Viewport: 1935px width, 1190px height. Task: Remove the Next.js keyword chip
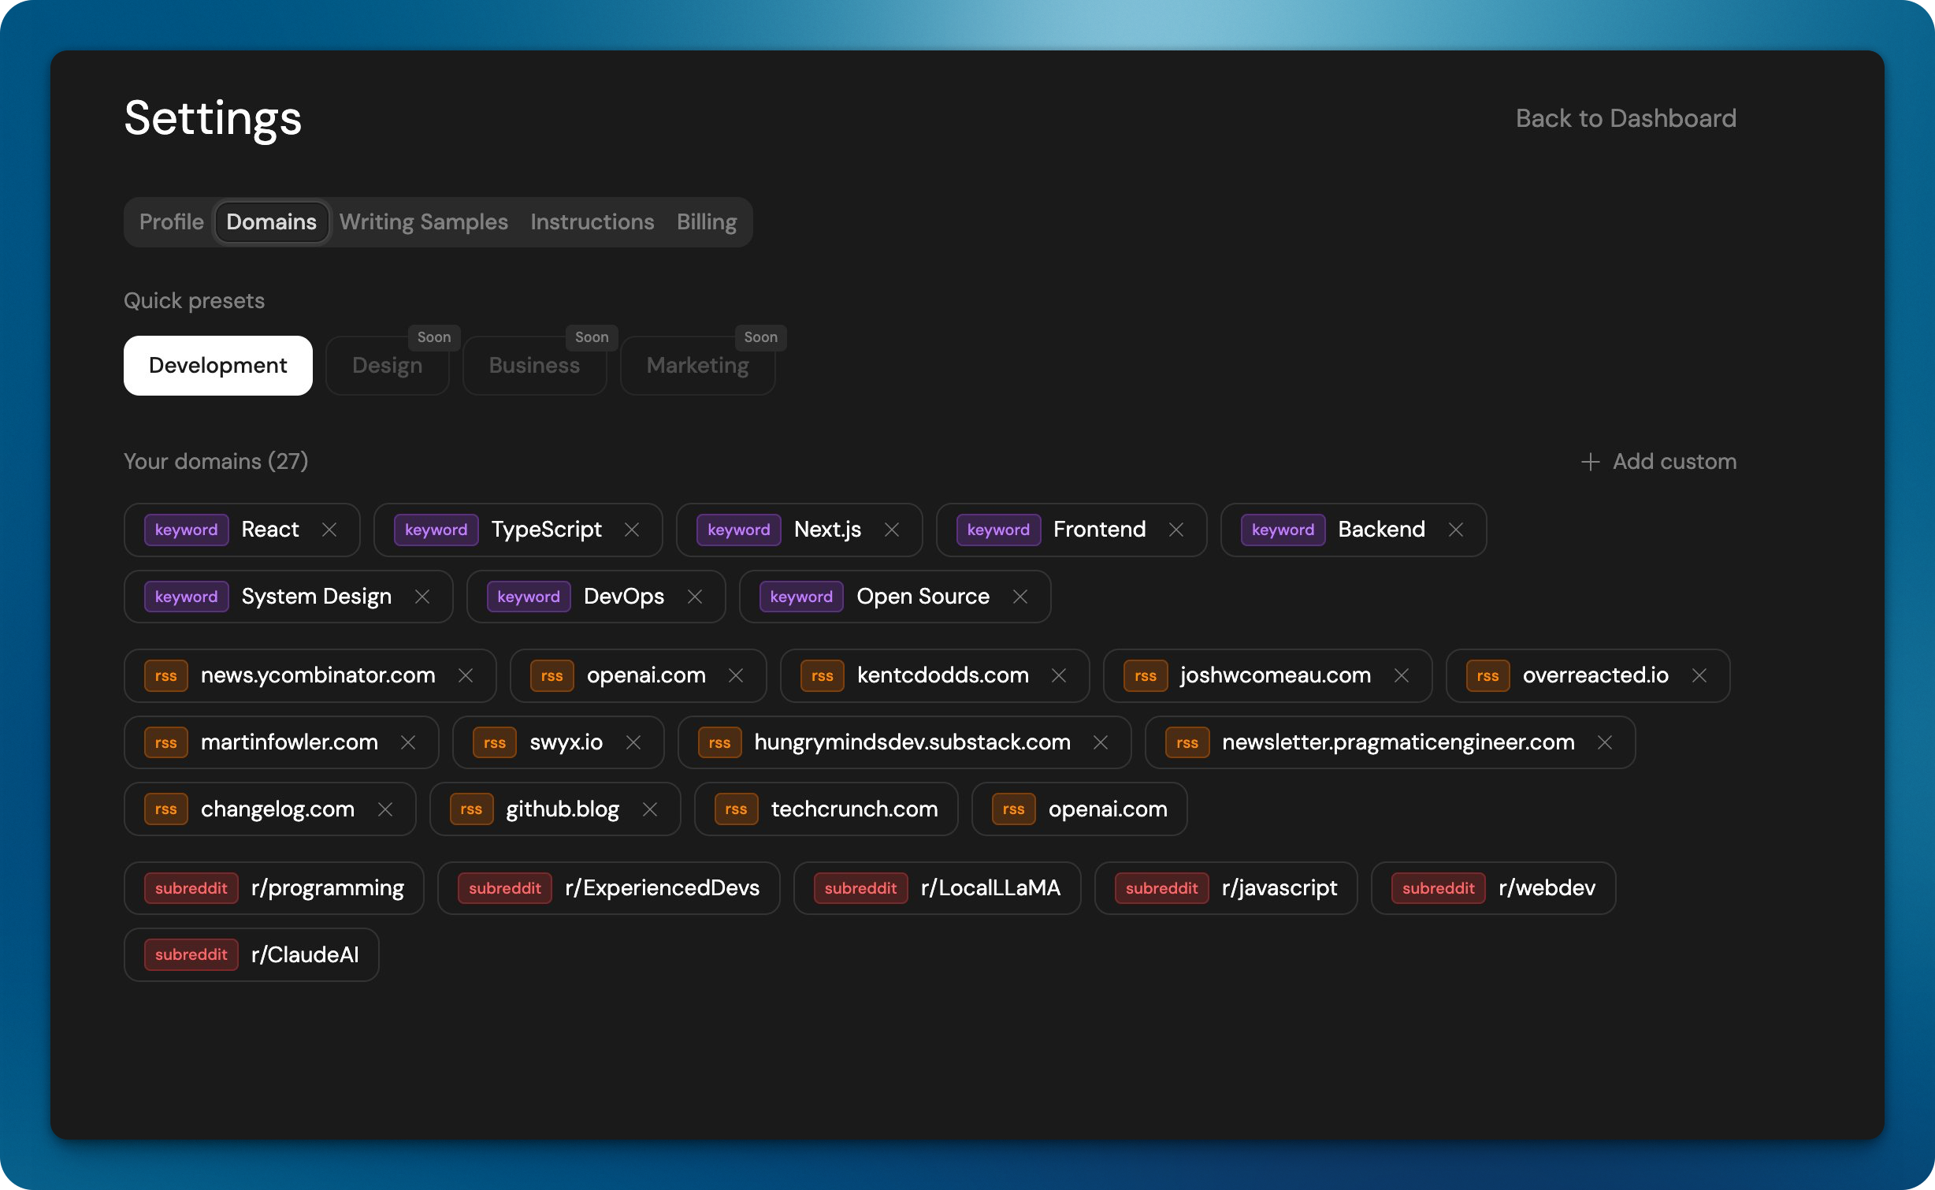tap(892, 530)
